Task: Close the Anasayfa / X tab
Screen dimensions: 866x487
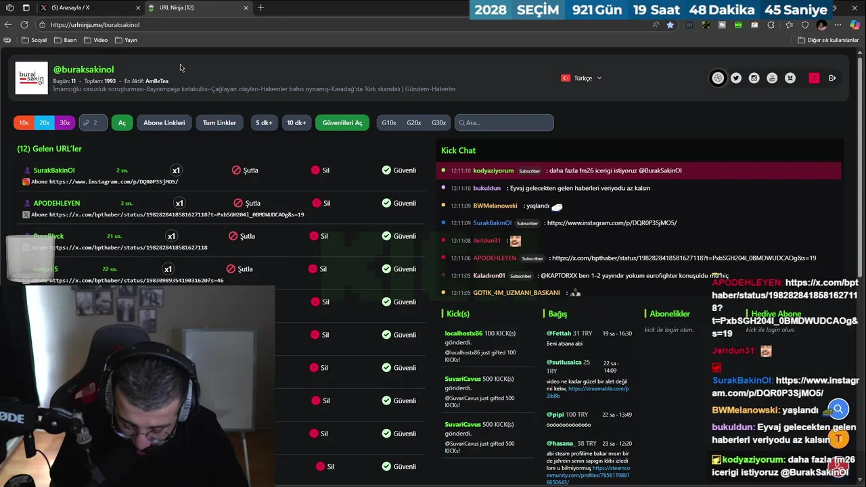Action: click(138, 7)
